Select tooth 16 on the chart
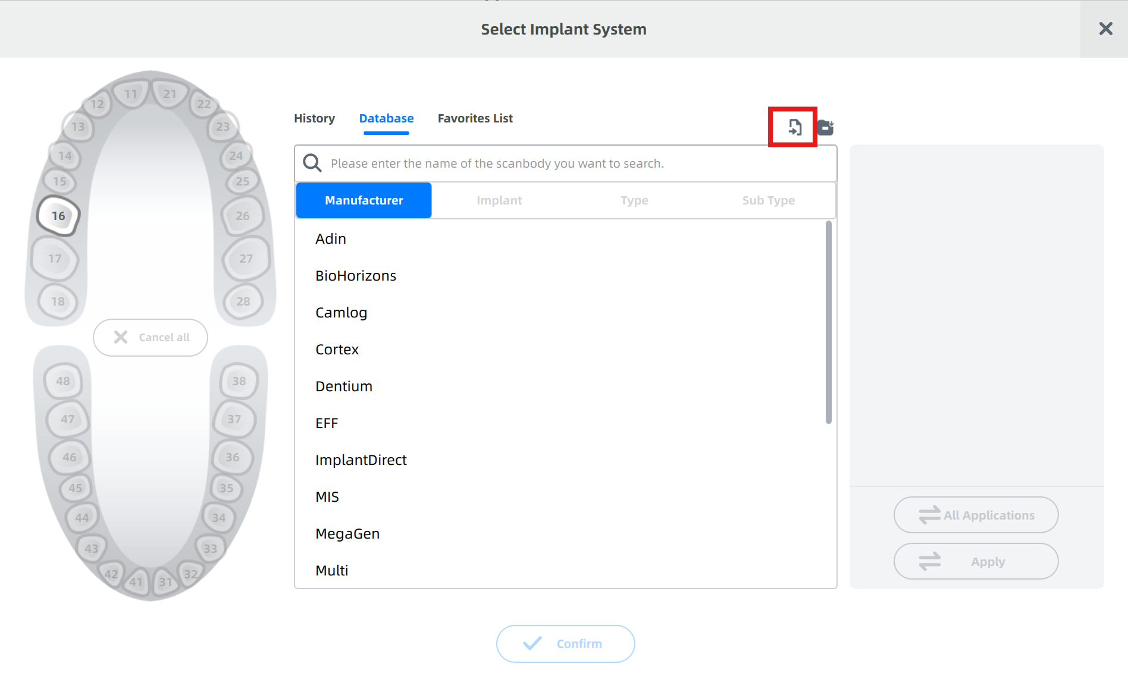This screenshot has width=1128, height=686. (58, 216)
